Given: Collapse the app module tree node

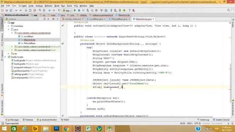Looking at the screenshot, I should [6, 23].
